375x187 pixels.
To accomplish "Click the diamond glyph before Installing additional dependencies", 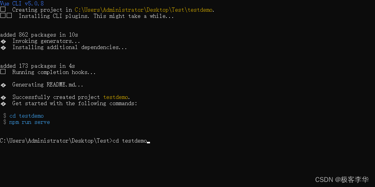I will (3, 48).
